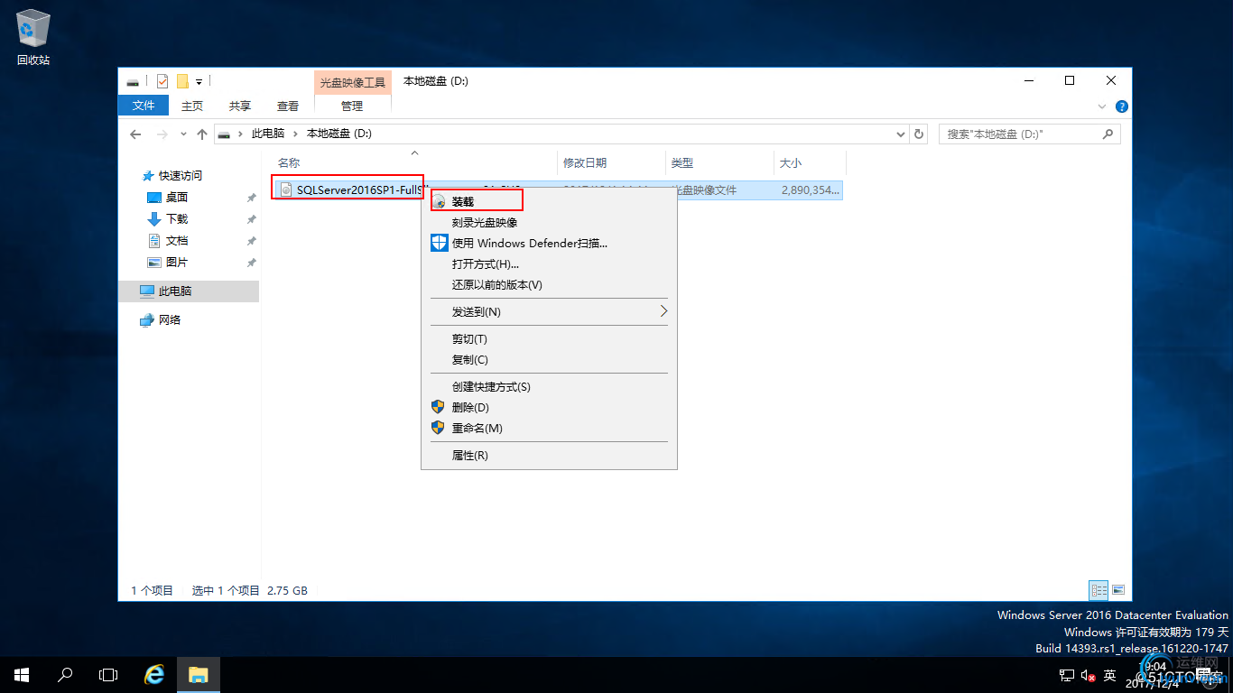The height and width of the screenshot is (693, 1233).
Task: Launch Internet Explorer from the taskbar
Action: click(x=155, y=675)
